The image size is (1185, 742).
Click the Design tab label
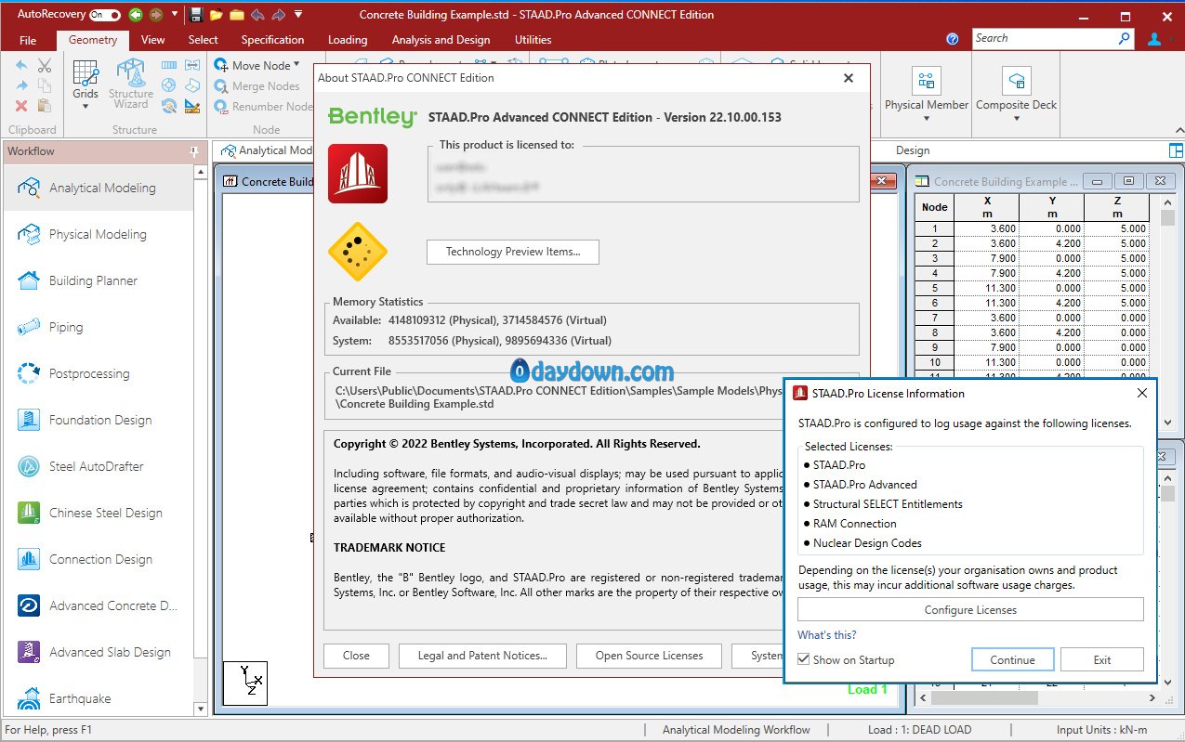[913, 150]
